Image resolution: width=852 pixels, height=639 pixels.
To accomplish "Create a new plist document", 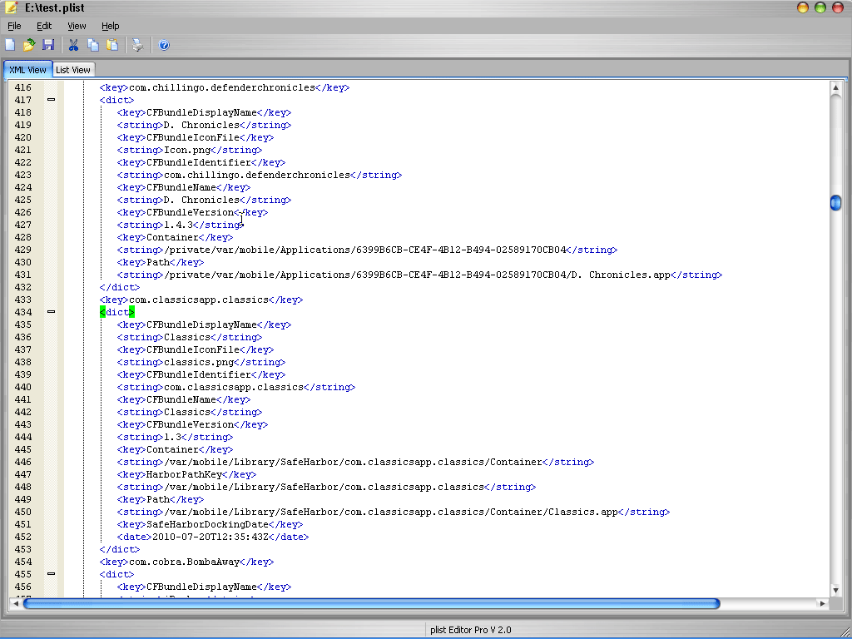I will pos(11,45).
